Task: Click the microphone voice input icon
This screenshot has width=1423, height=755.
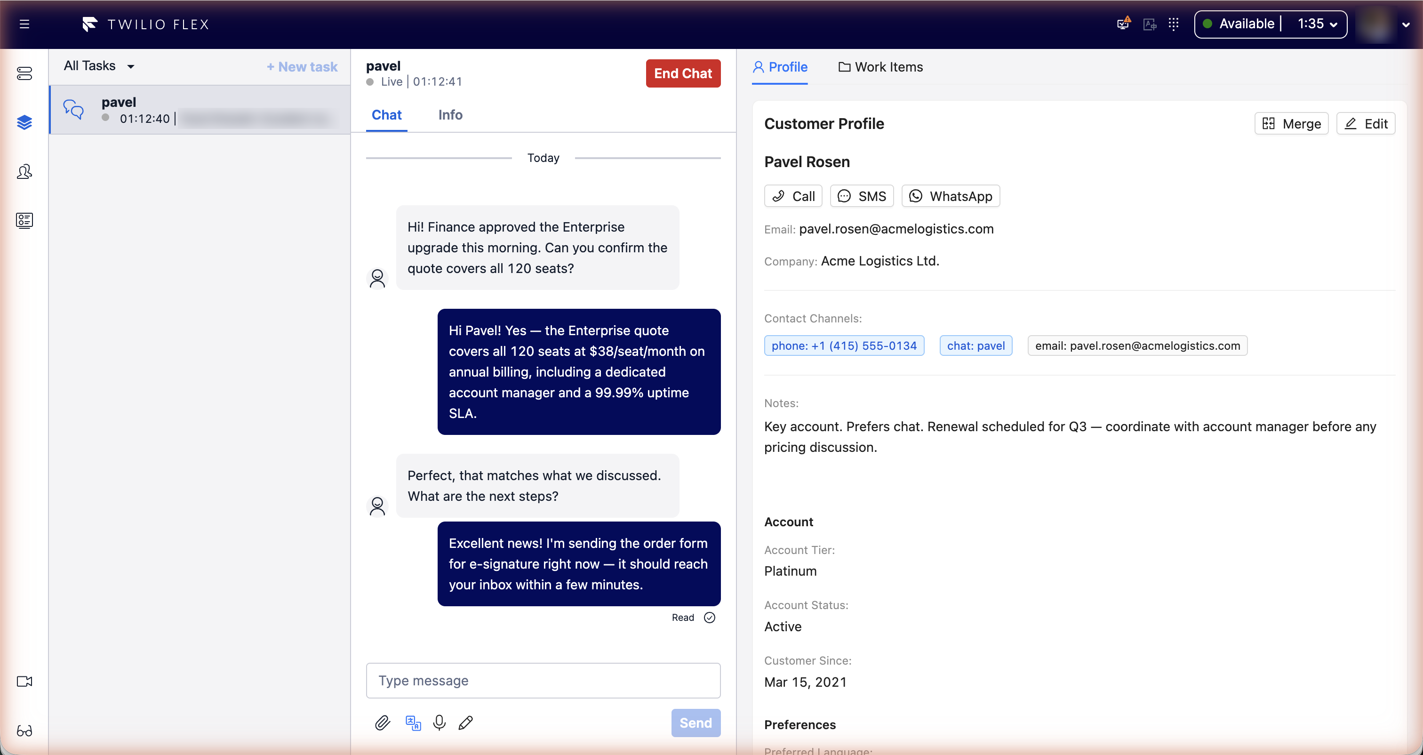Action: point(439,723)
